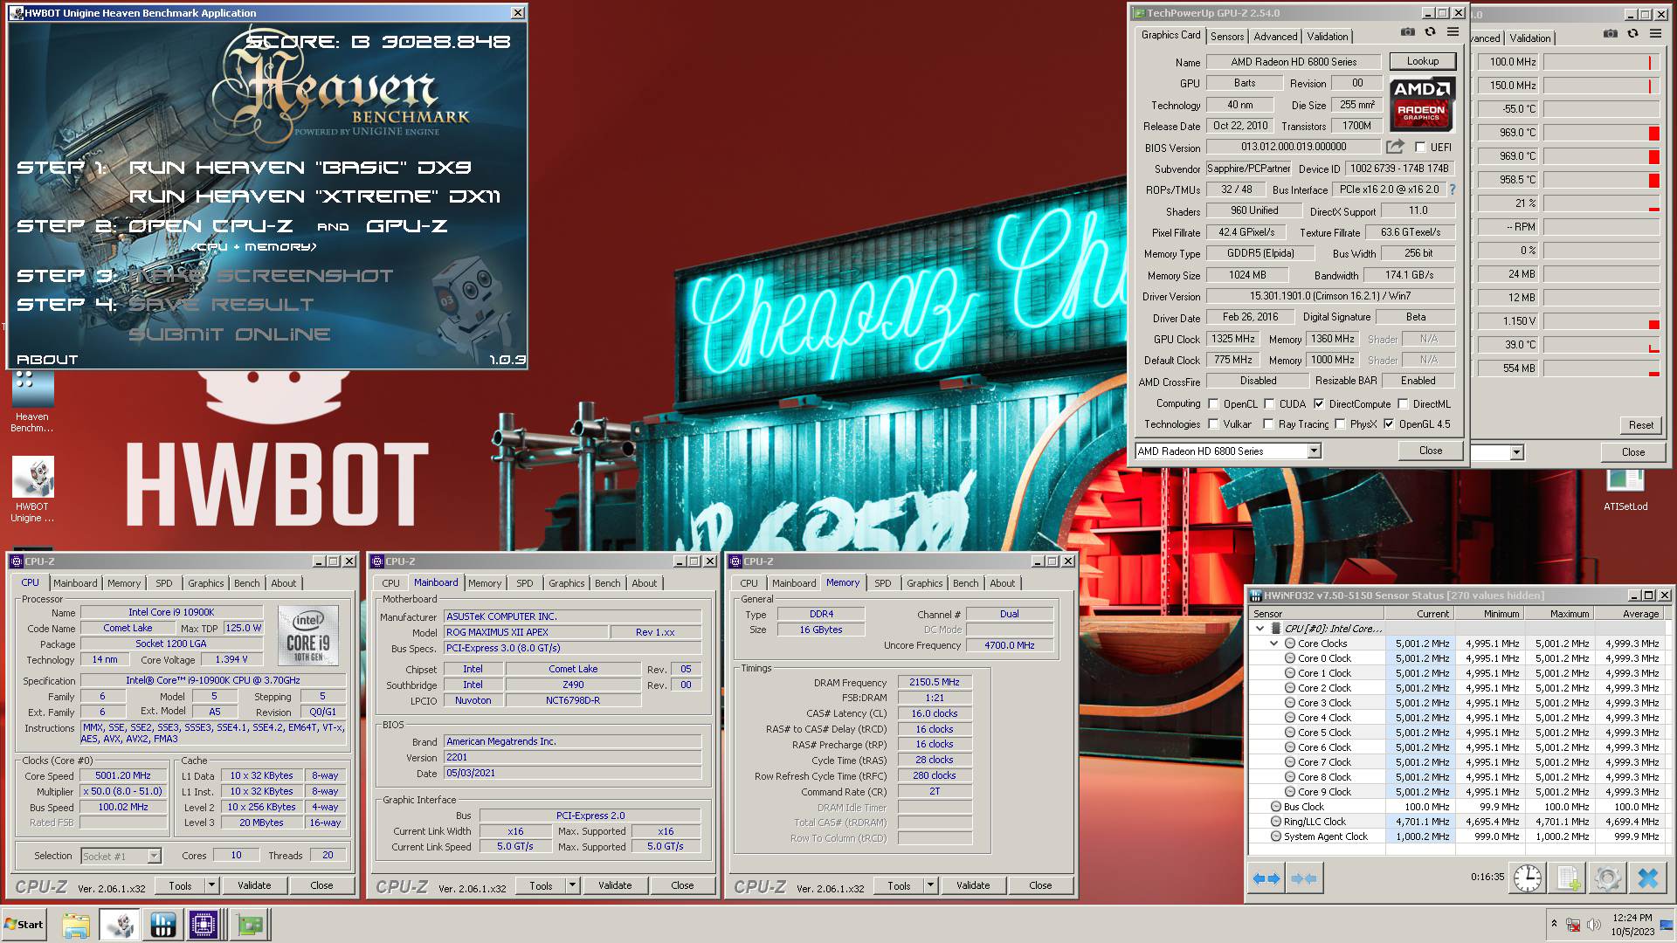Click HWiNFO log file with plus icon
Screen dimensions: 1677x943
pos(1569,878)
